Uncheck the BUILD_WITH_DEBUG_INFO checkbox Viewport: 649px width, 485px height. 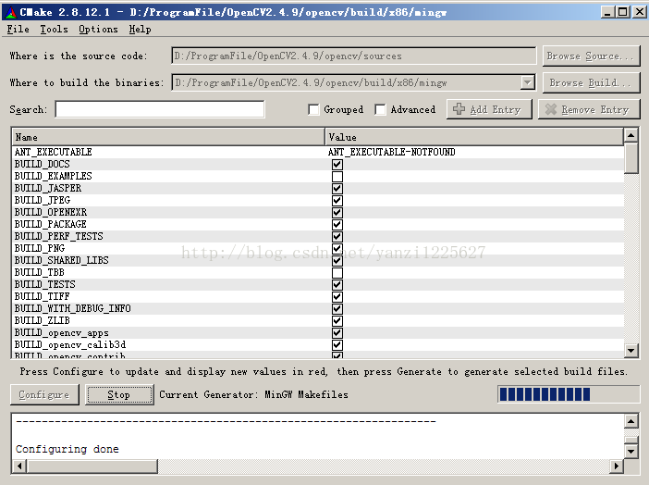pos(337,309)
